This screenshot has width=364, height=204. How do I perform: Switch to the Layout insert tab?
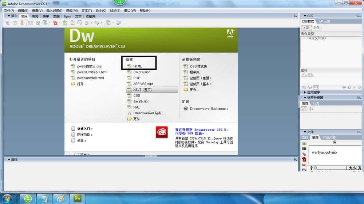(x=35, y=16)
